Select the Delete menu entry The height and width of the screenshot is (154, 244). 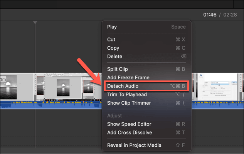[x=114, y=56]
